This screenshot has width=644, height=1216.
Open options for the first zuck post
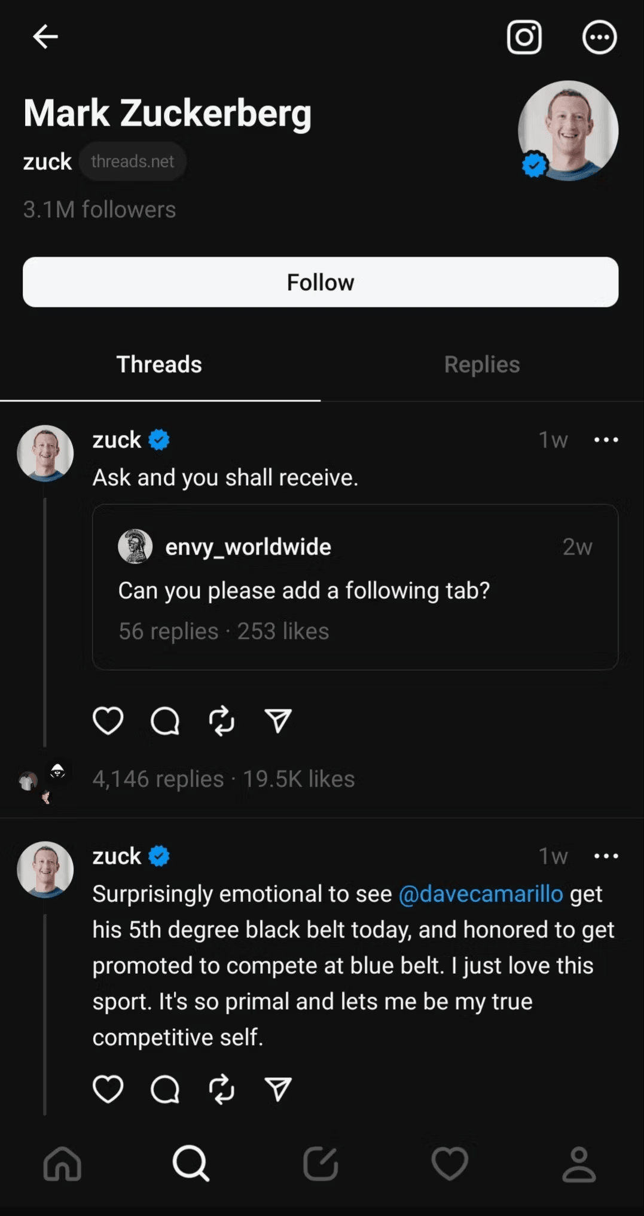(x=606, y=440)
